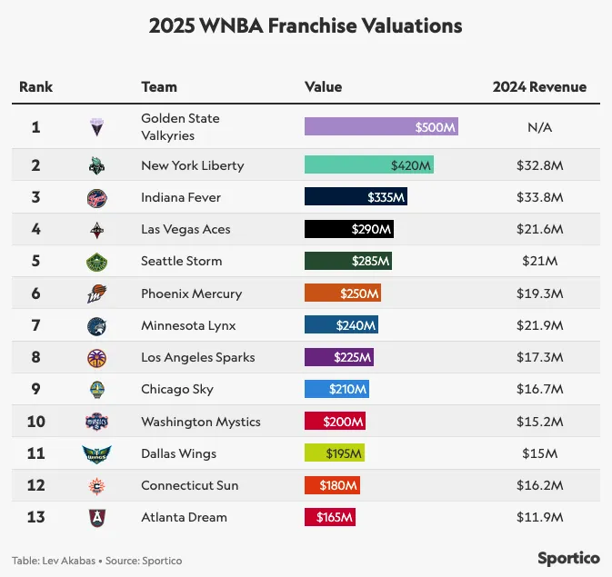Click the Washington Mystics $15.2M revenue cell
The width and height of the screenshot is (612, 577).
pyautogui.click(x=539, y=422)
